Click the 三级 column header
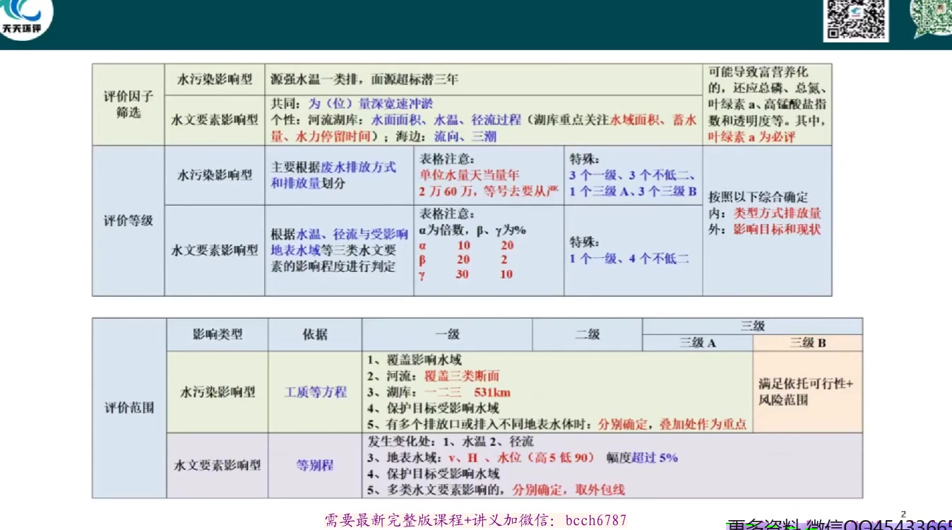Viewport: 952px width, 530px height. point(752,326)
